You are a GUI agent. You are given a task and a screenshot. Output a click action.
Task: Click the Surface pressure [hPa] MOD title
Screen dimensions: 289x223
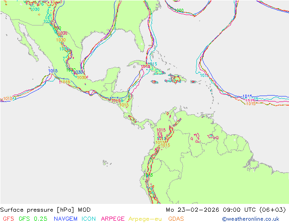point(45,210)
